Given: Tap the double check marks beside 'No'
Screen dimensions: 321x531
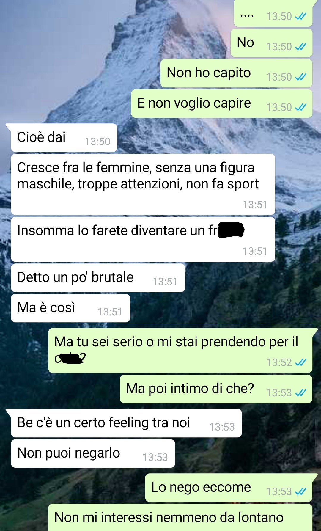Looking at the screenshot, I should 300,47.
